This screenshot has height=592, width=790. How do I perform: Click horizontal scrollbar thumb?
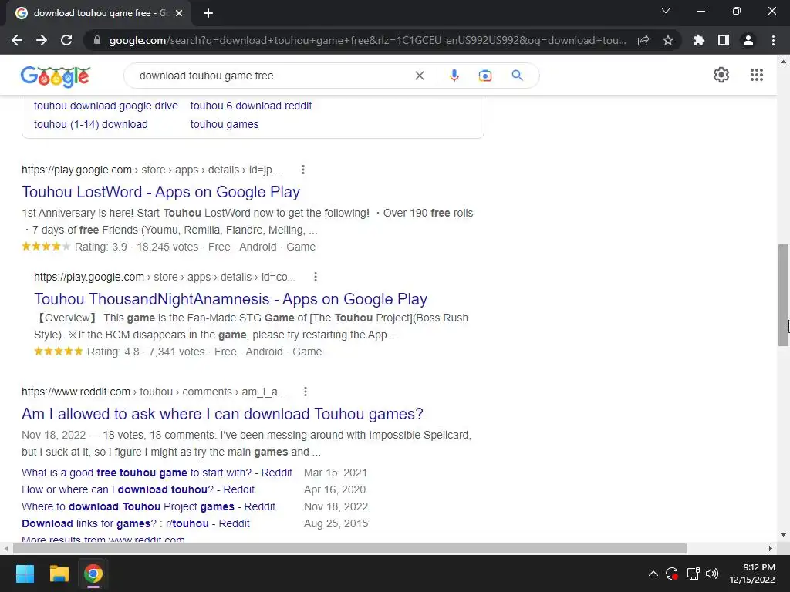click(x=350, y=548)
